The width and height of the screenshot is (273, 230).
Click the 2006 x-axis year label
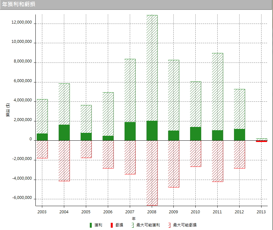click(108, 212)
